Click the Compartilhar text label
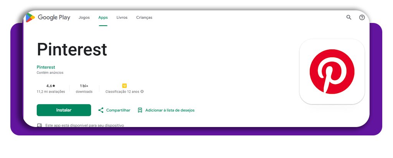This screenshot has width=393, height=158. pos(118,110)
